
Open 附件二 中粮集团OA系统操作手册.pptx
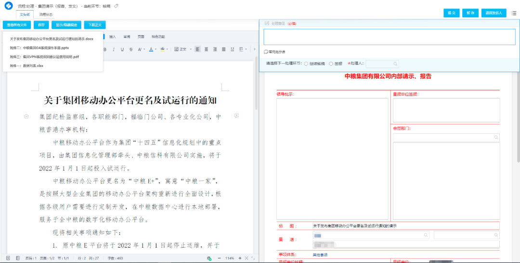pyautogui.click(x=39, y=48)
